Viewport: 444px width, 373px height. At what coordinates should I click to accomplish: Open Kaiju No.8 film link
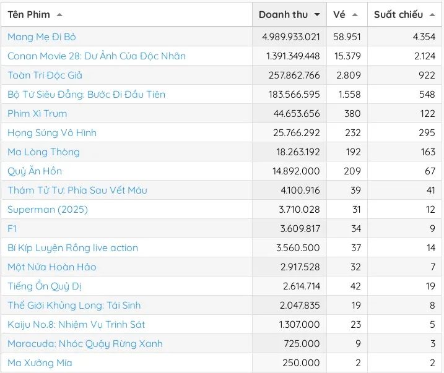click(x=76, y=325)
